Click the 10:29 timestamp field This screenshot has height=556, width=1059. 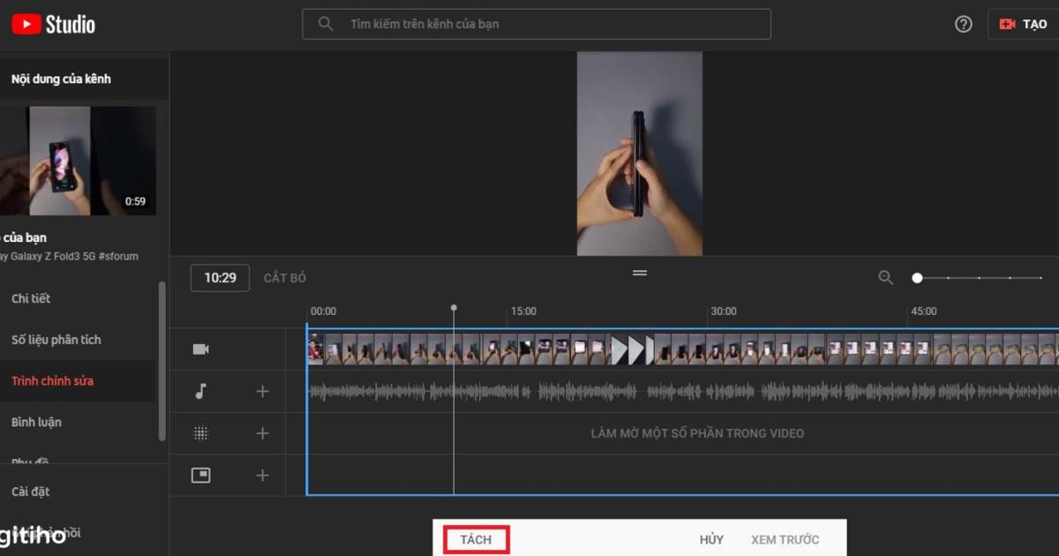(220, 277)
